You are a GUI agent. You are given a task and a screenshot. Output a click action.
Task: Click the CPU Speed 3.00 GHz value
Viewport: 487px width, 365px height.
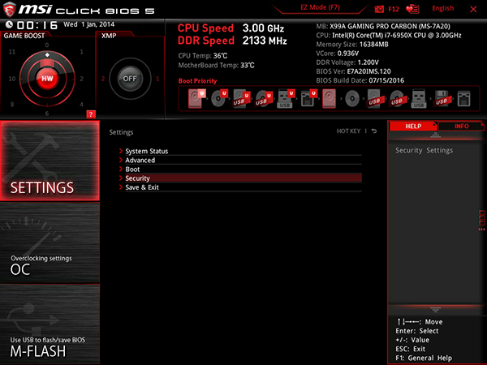[263, 28]
